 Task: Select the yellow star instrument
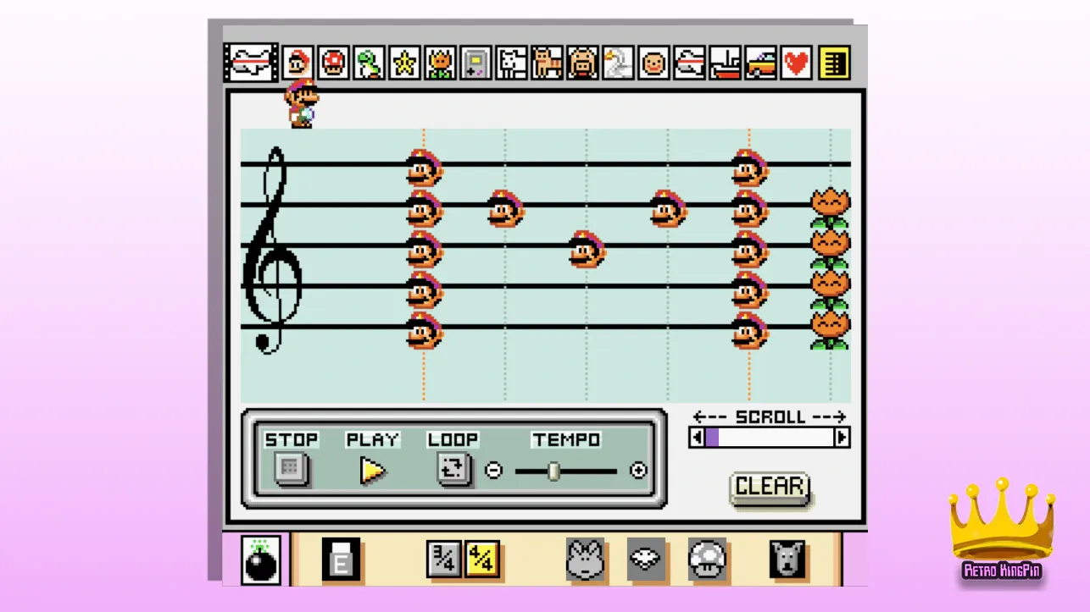pos(404,63)
